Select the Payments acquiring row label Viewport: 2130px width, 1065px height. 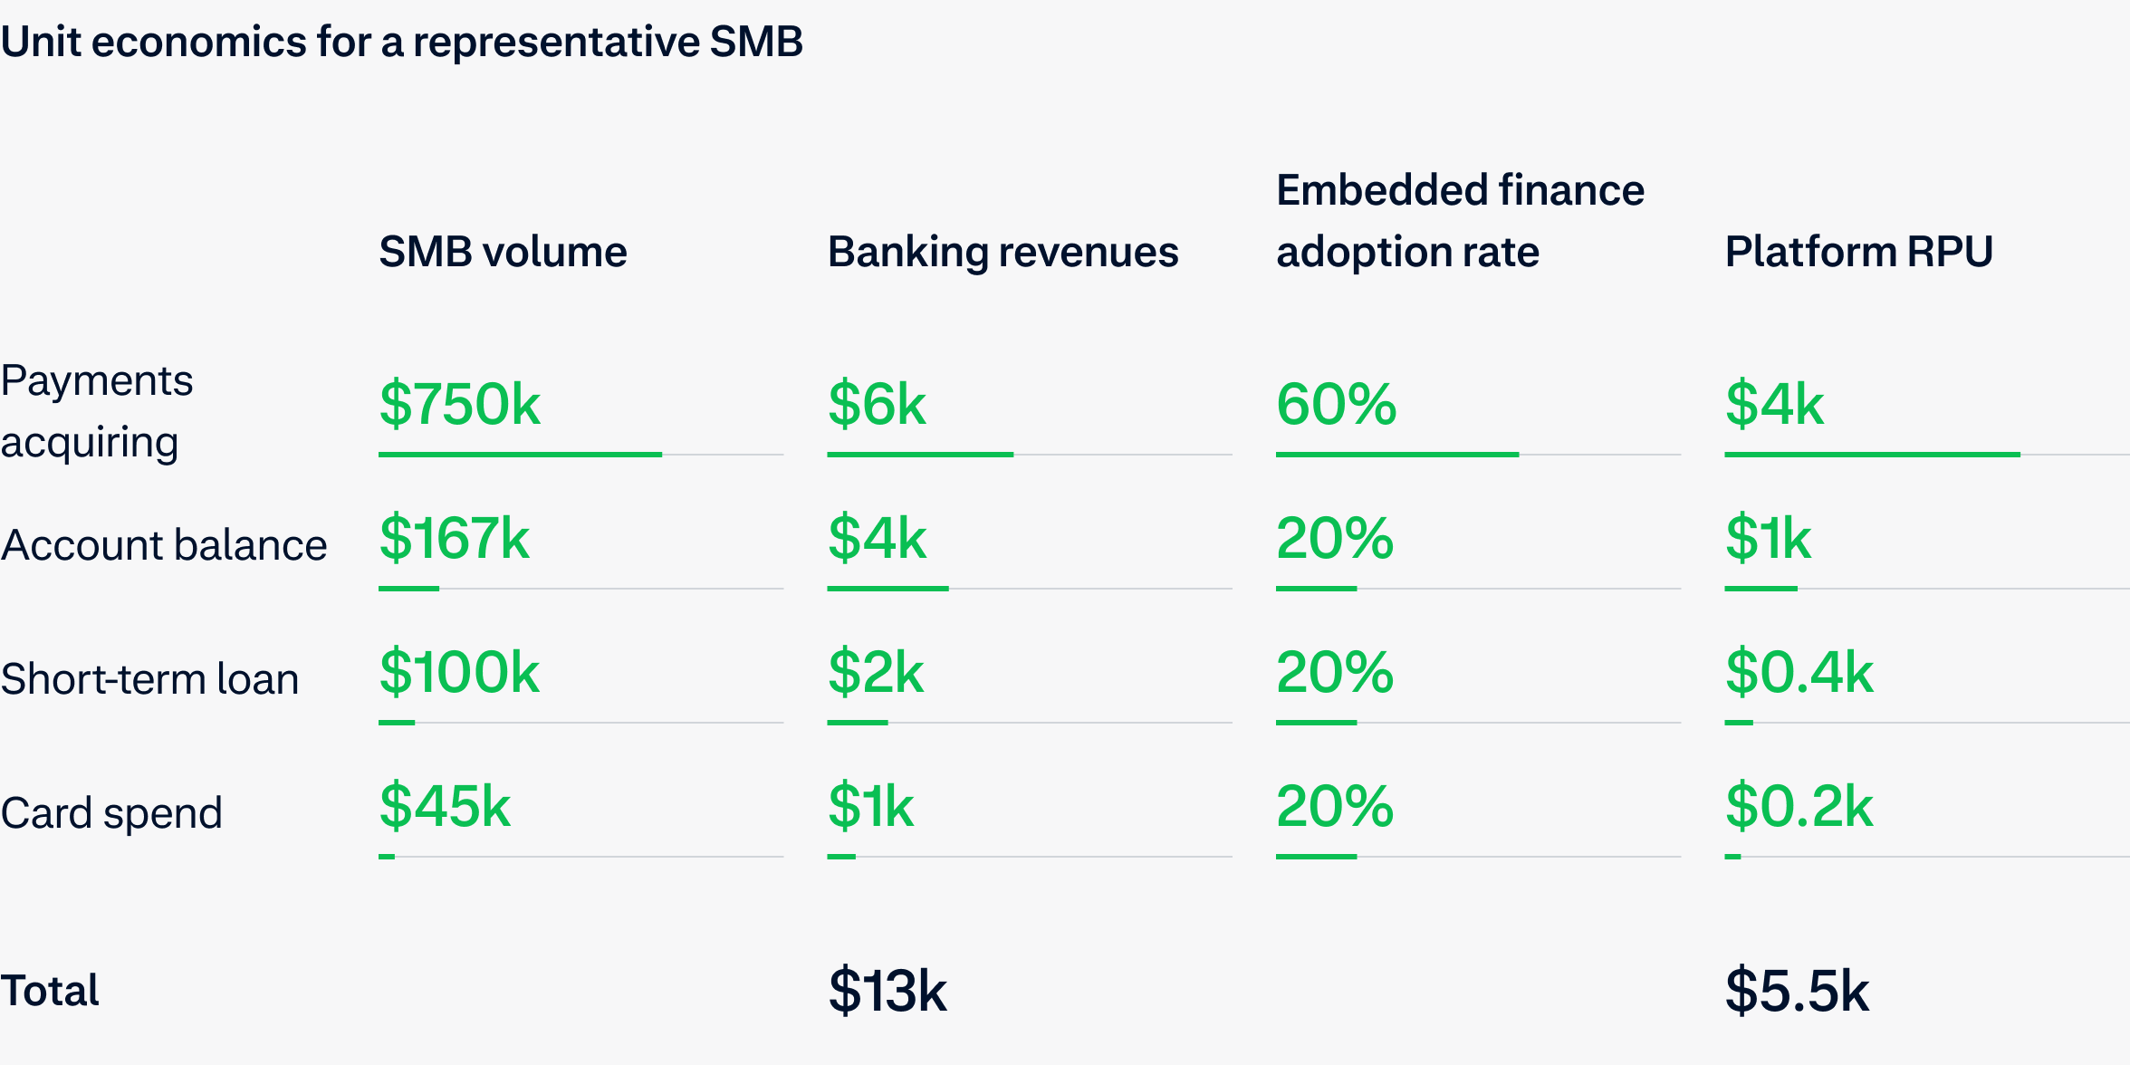click(97, 411)
